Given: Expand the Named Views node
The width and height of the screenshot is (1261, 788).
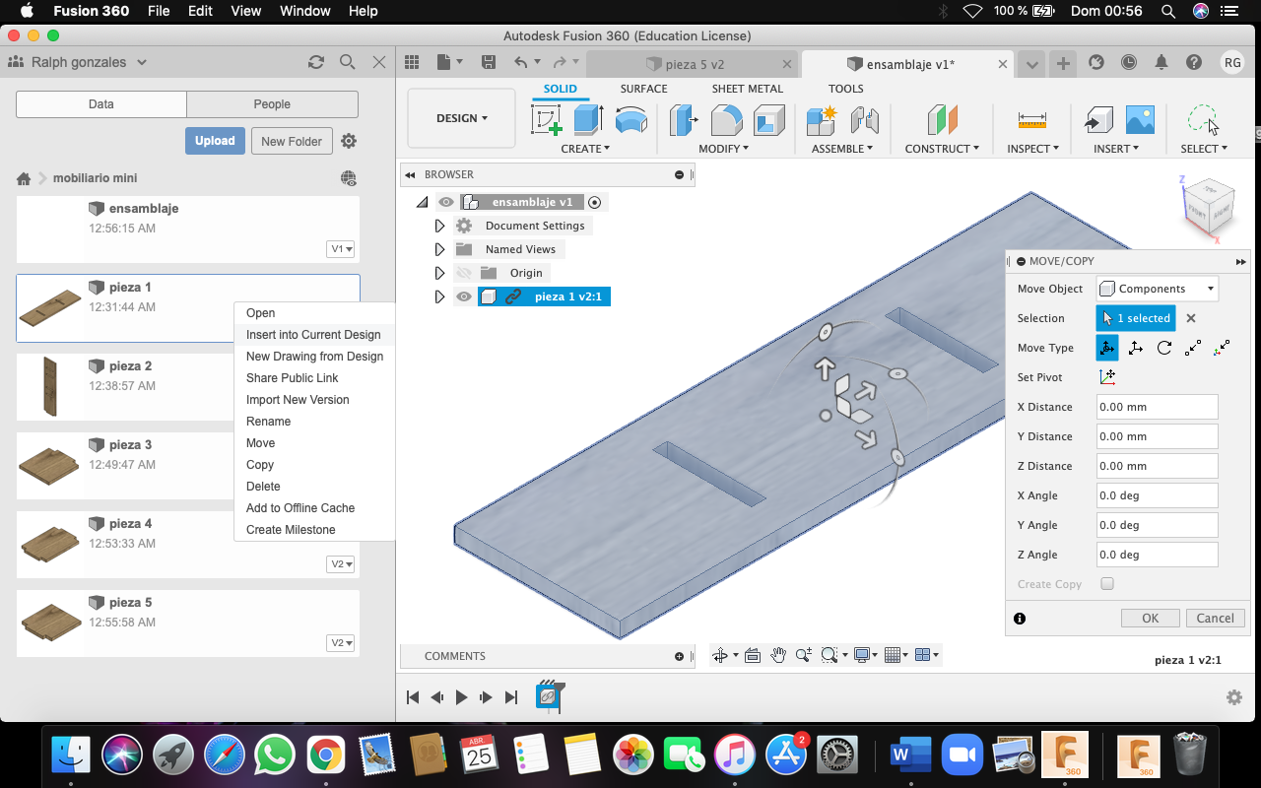Looking at the screenshot, I should coord(439,249).
